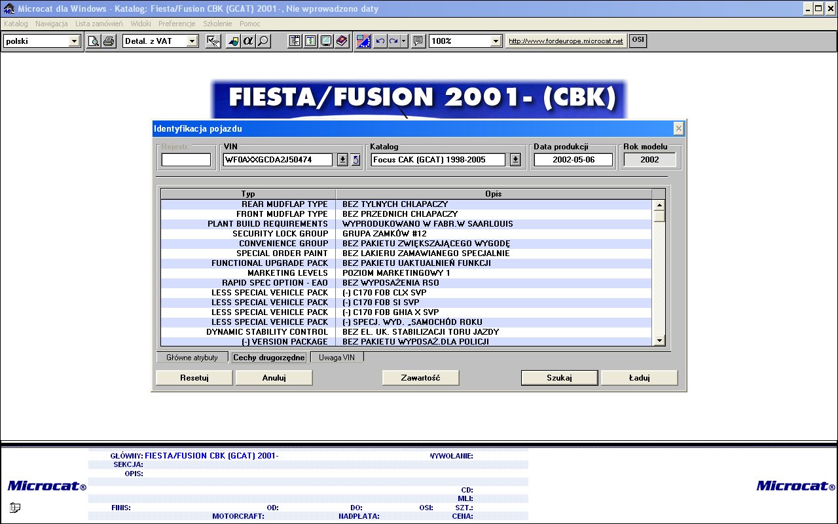Click the undo arrow icon
838x524 pixels.
[380, 41]
